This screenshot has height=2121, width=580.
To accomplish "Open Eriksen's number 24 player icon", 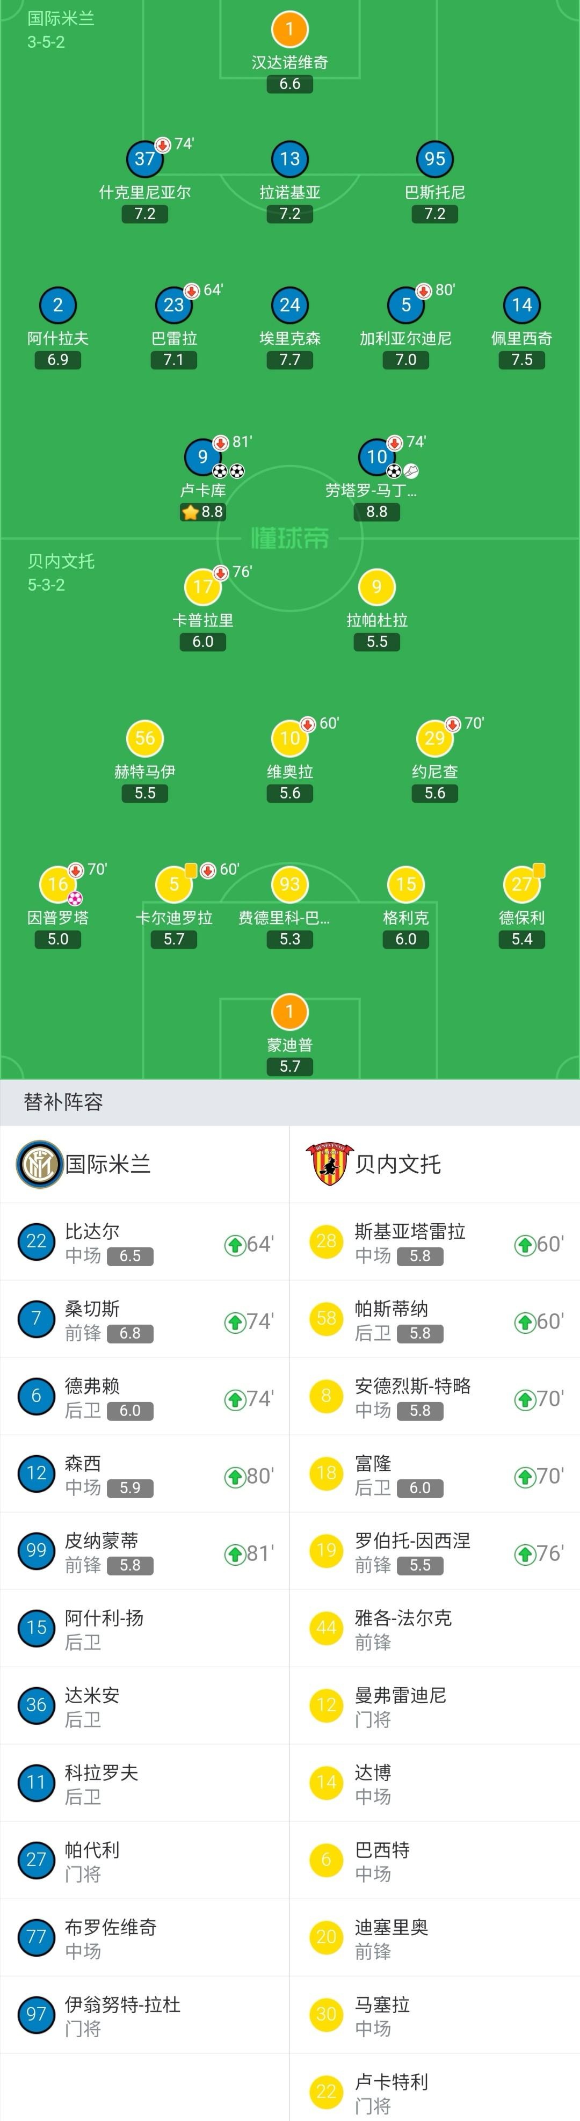I will [289, 306].
